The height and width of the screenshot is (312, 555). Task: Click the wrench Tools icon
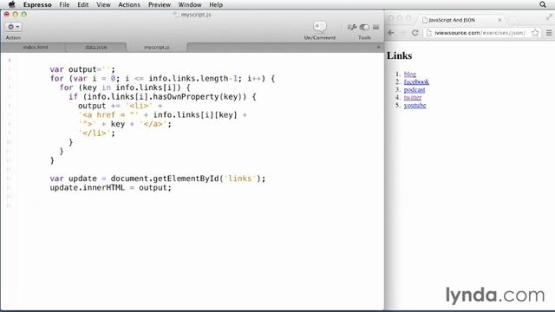point(352,27)
